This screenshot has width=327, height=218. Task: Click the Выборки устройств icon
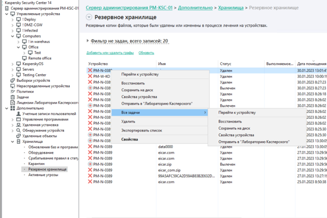point(13,81)
